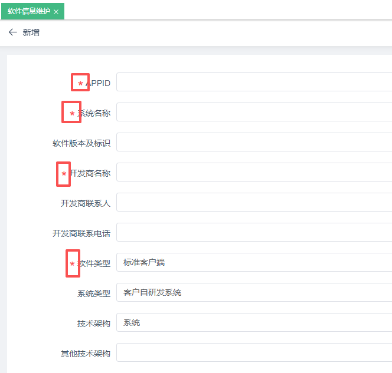Click the 软件版本及标识 input field
This screenshot has width=392, height=373.
point(254,142)
